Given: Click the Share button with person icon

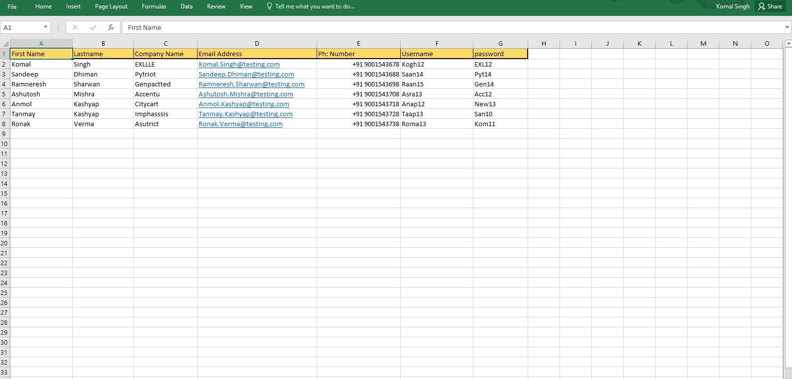Looking at the screenshot, I should pyautogui.click(x=770, y=6).
